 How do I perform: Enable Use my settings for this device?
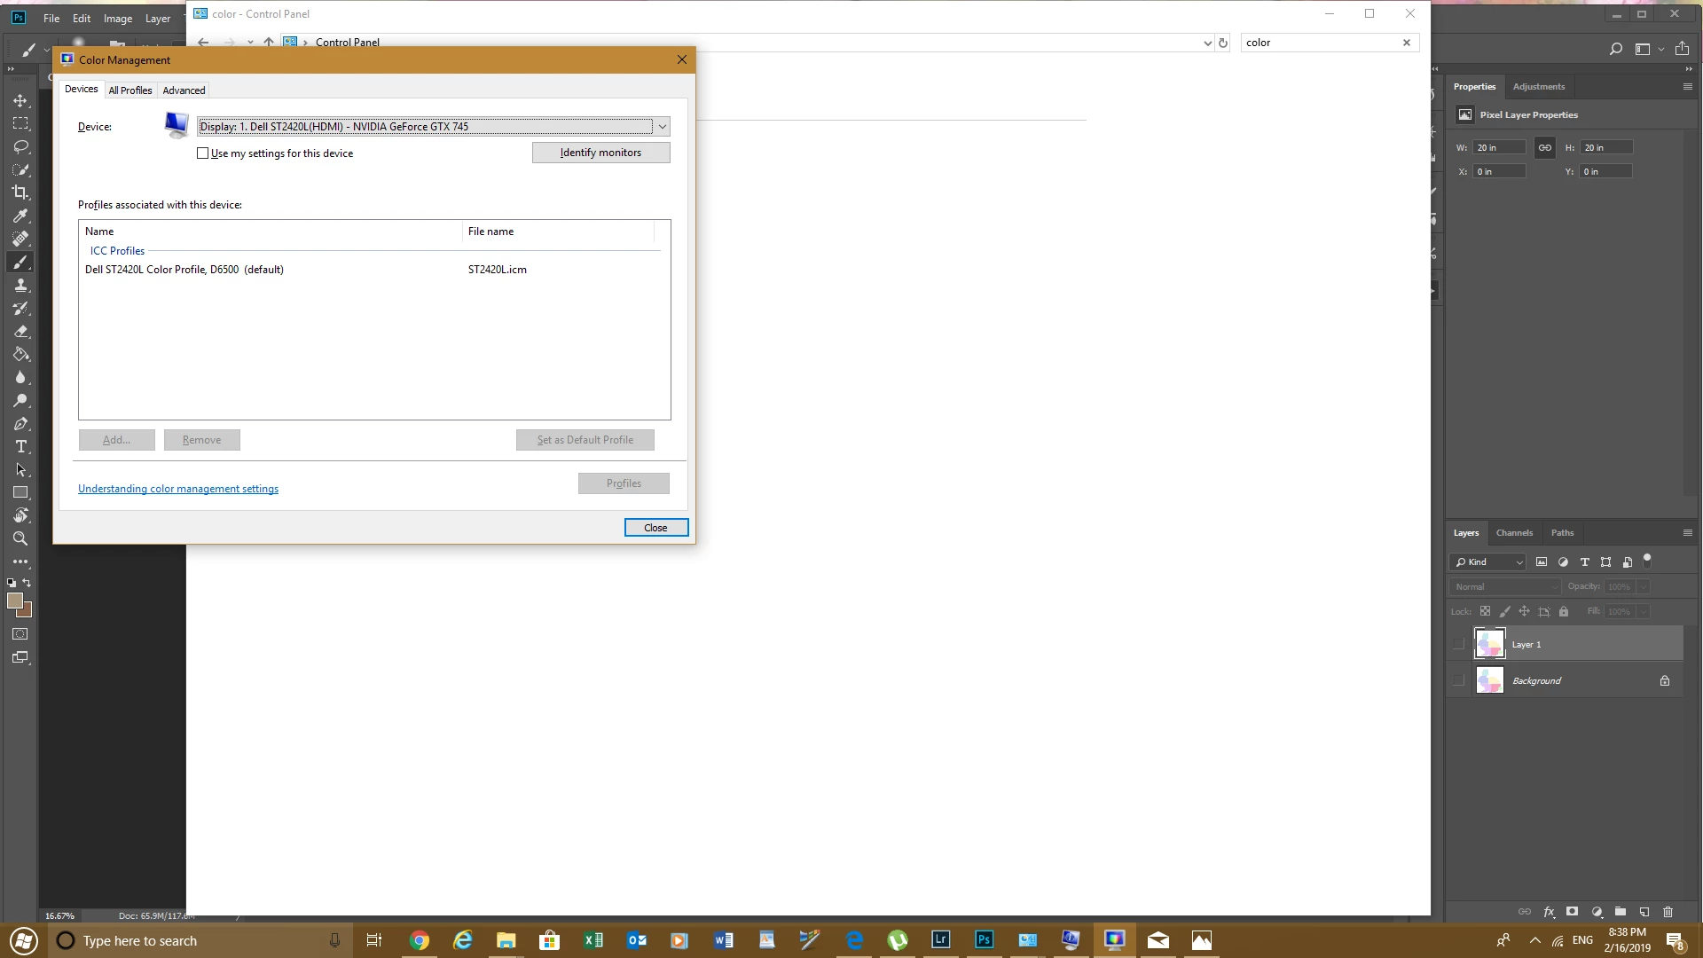[203, 153]
